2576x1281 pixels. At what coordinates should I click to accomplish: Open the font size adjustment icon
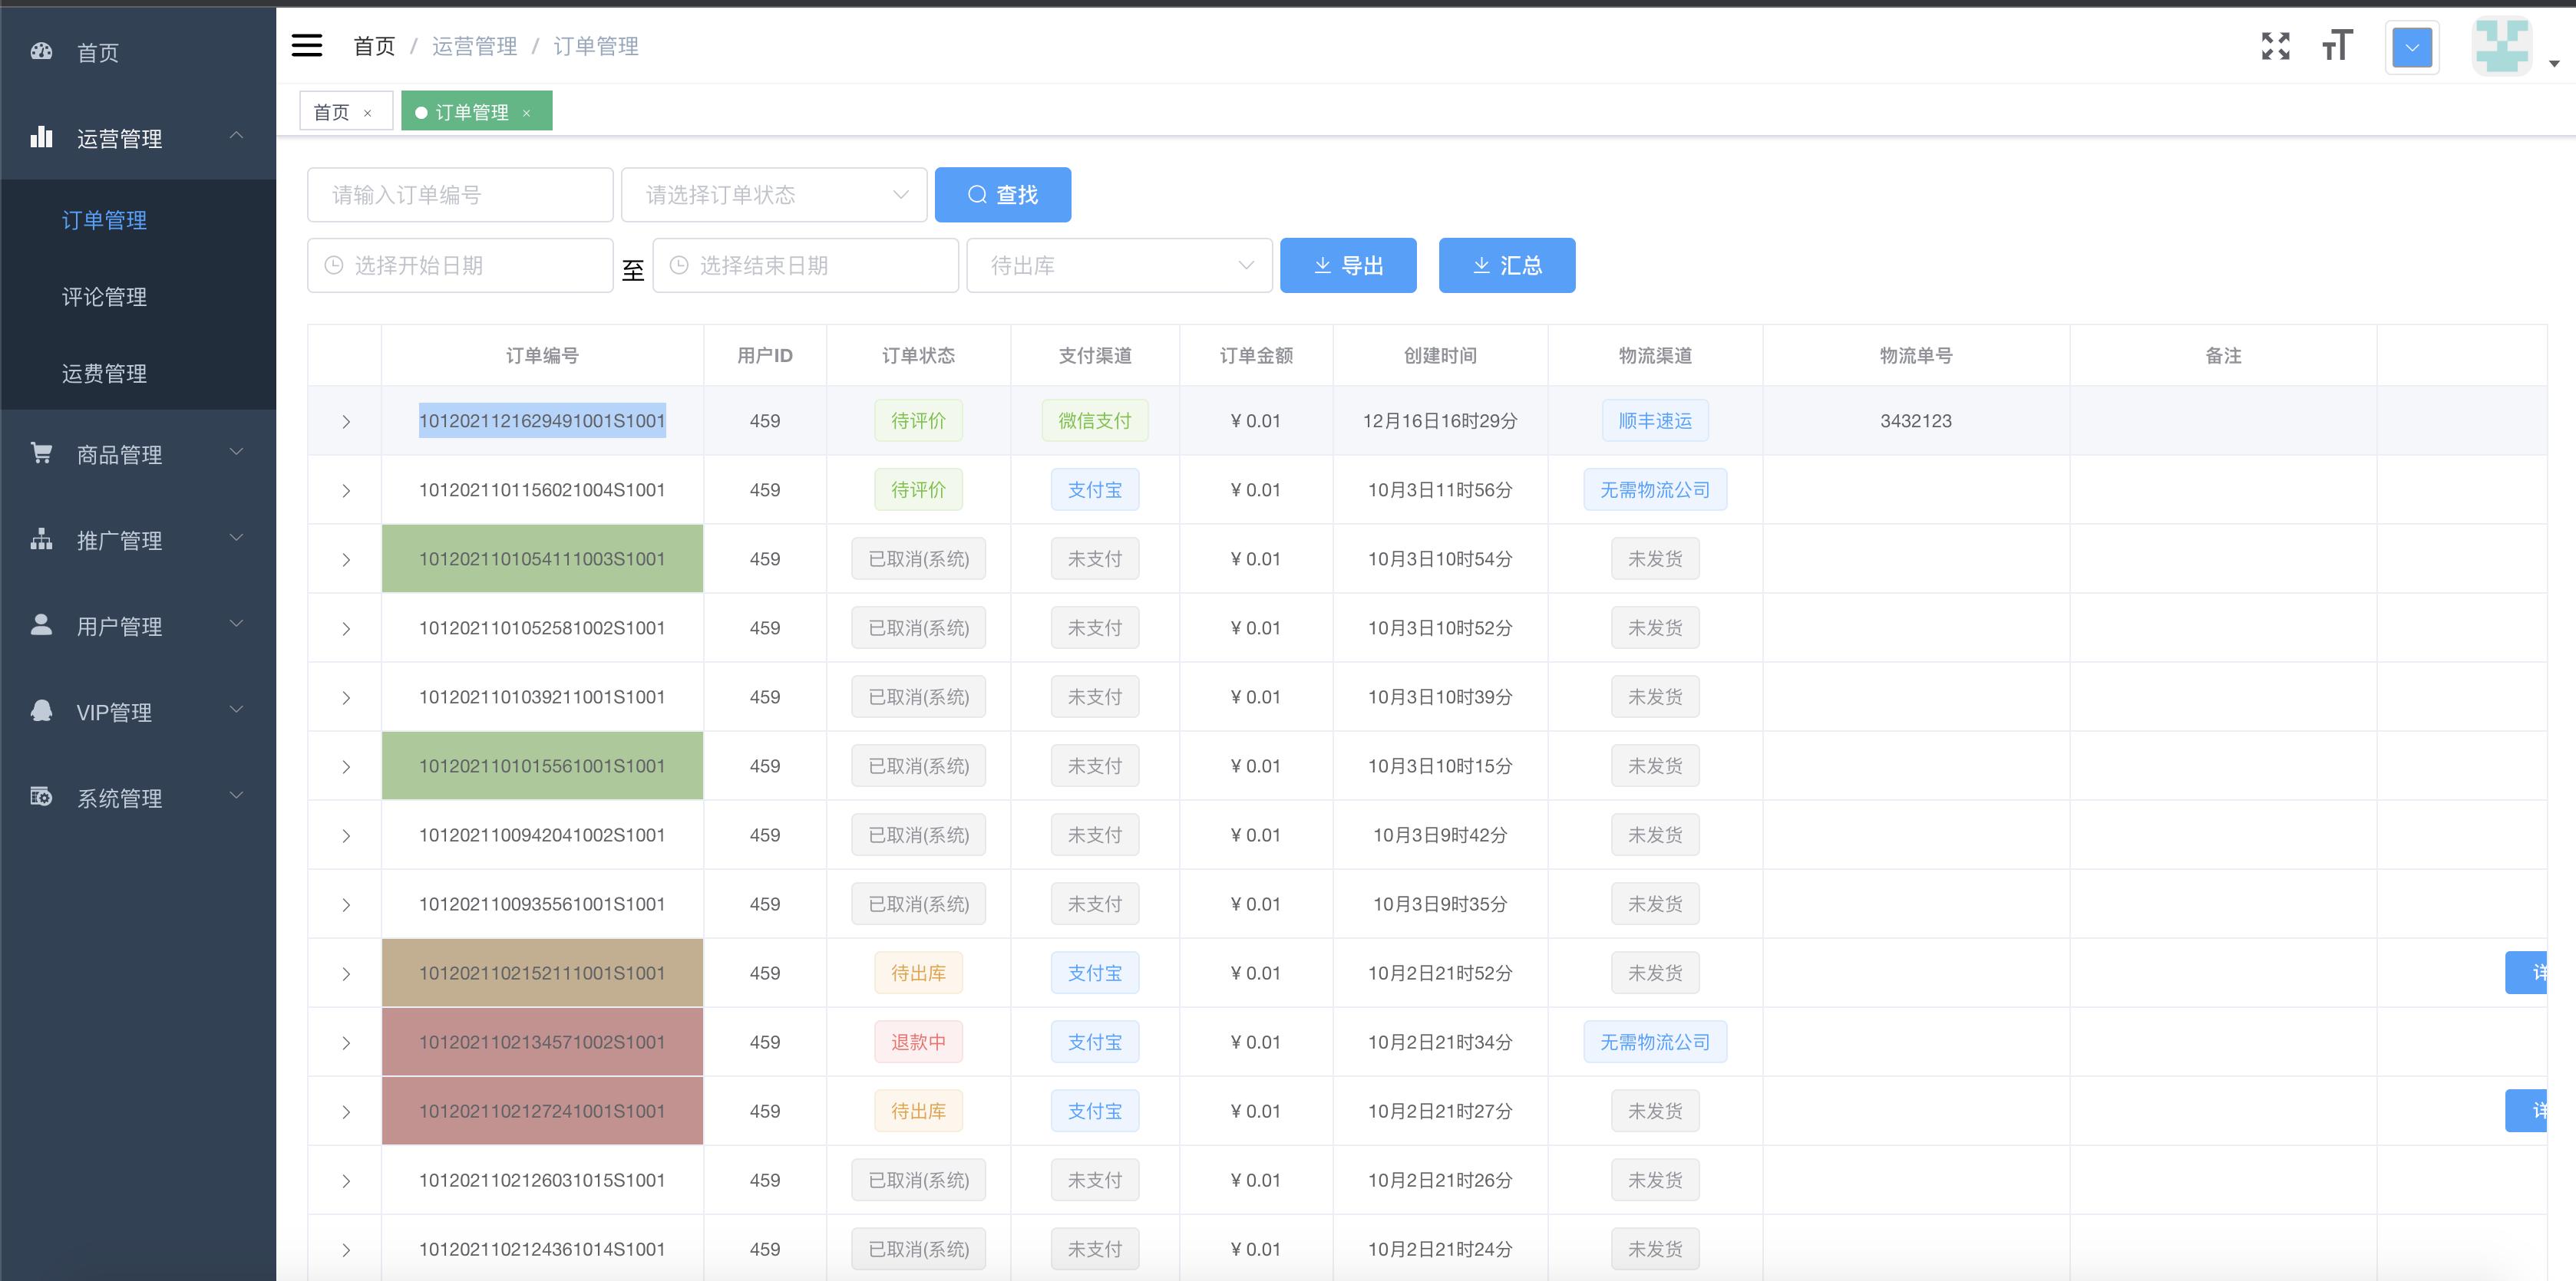pos(2337,46)
